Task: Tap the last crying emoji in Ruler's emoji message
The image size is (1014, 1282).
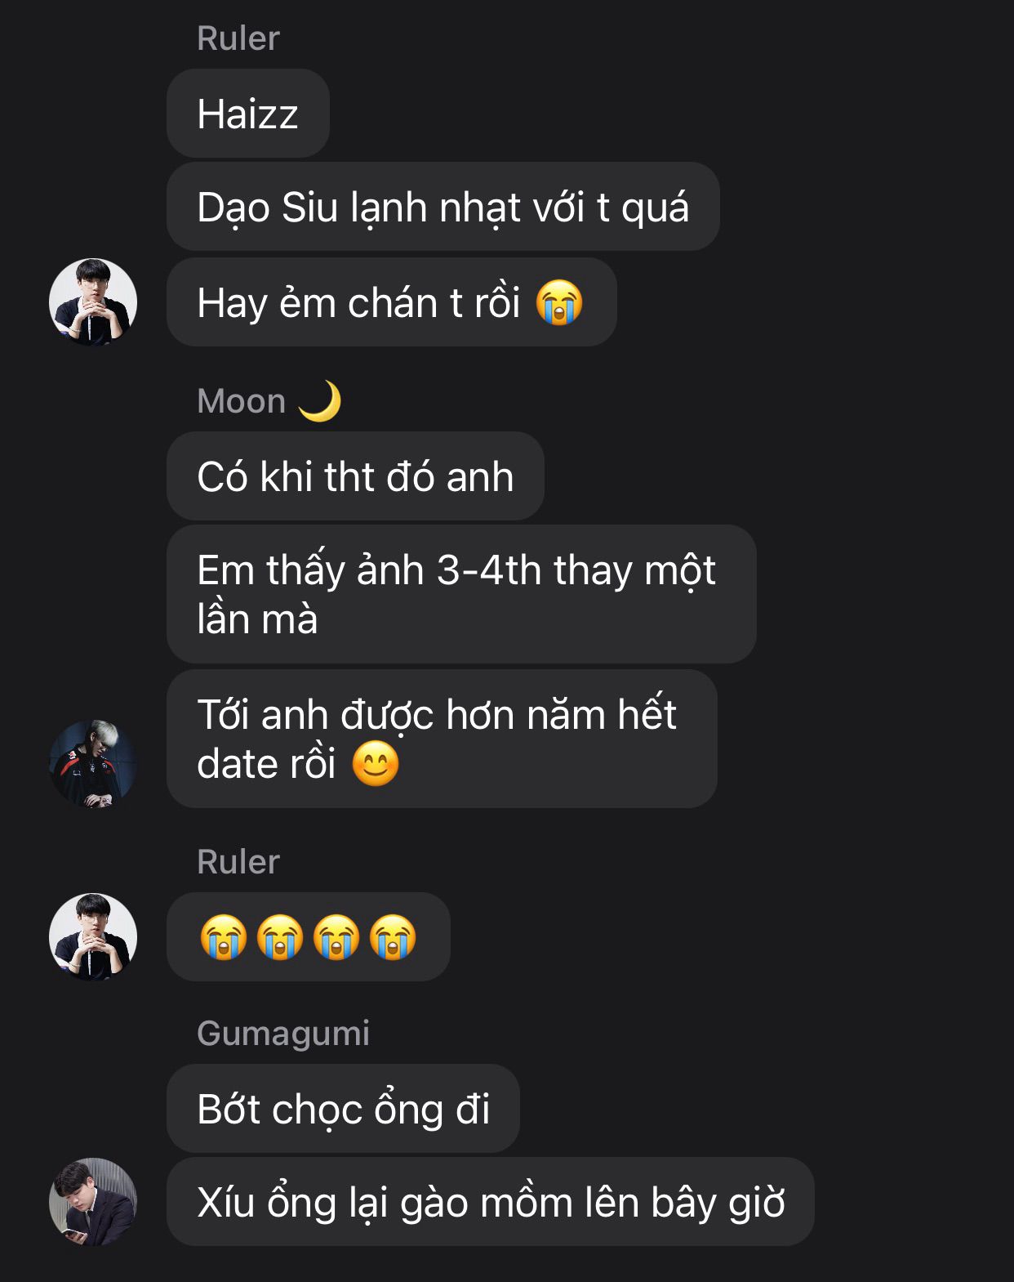Action: click(393, 936)
